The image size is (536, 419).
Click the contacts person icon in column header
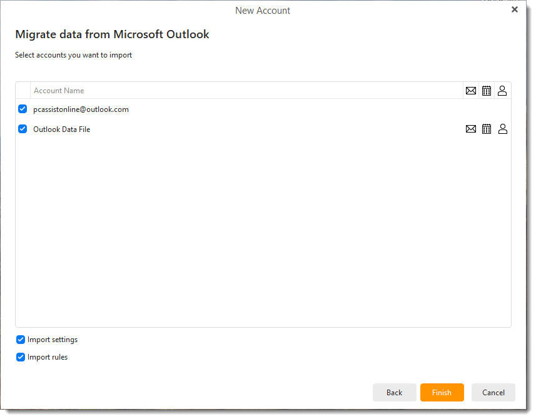pyautogui.click(x=502, y=91)
